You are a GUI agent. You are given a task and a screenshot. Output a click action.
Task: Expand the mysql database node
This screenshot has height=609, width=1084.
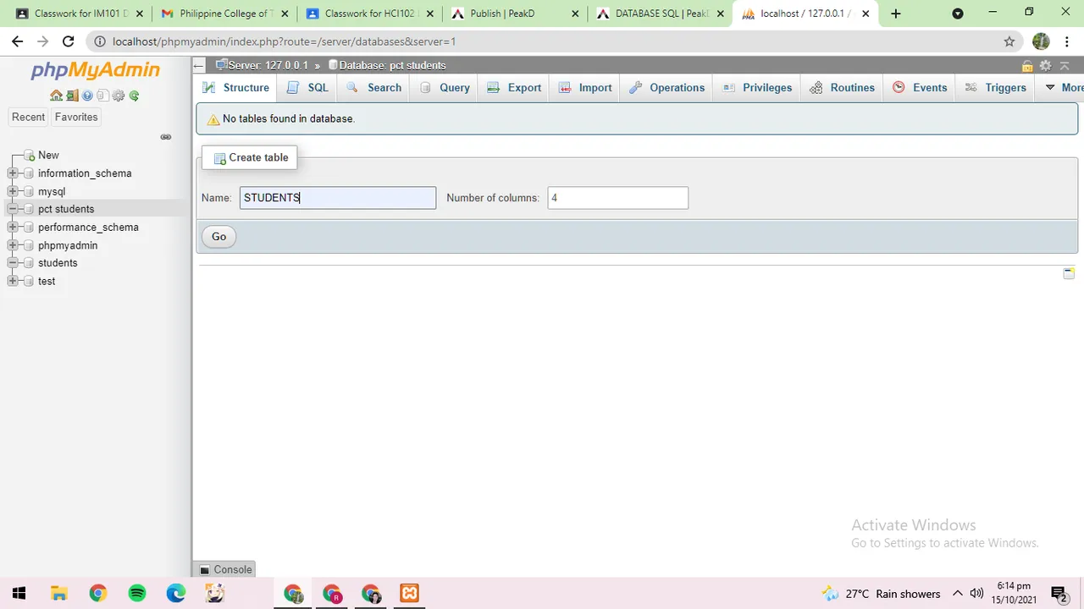13,191
